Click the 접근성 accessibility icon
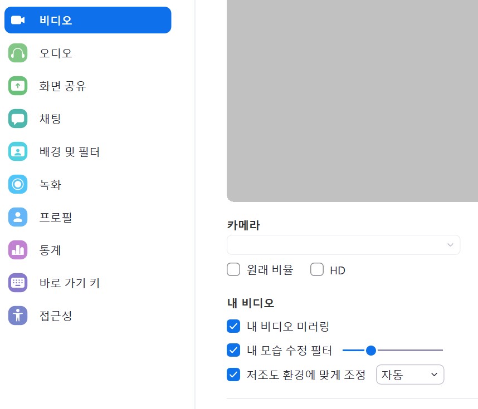 (x=18, y=316)
